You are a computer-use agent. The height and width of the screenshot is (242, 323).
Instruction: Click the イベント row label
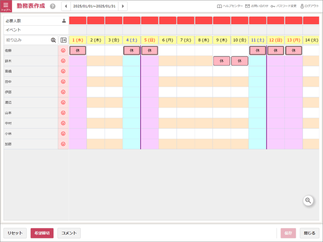(14, 30)
